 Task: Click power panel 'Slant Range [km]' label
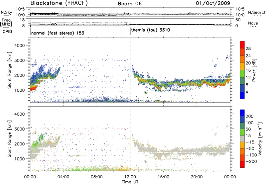(x=9, y=70)
